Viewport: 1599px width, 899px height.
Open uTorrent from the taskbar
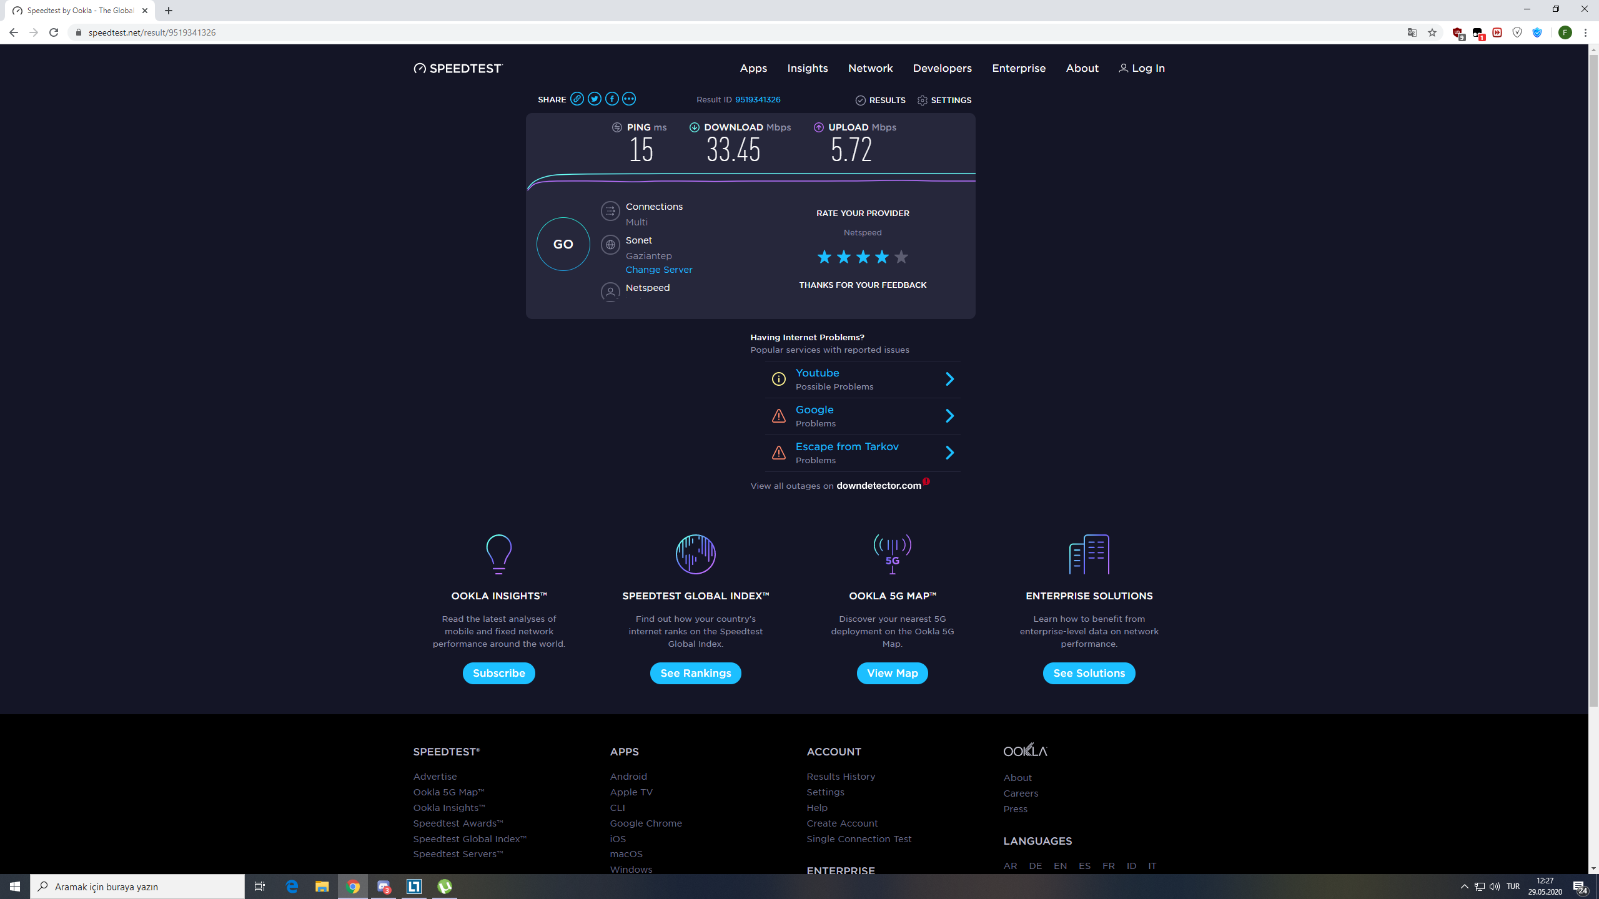(x=444, y=887)
